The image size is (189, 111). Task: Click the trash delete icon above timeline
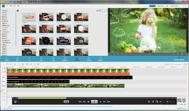(x=23, y=64)
